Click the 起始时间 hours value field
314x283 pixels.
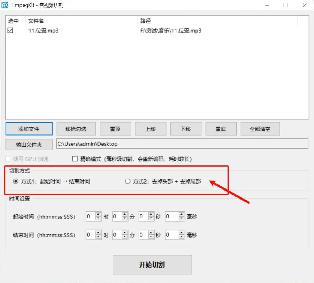click(x=91, y=216)
